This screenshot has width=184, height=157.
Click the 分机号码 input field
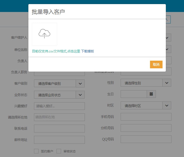tap(146, 128)
